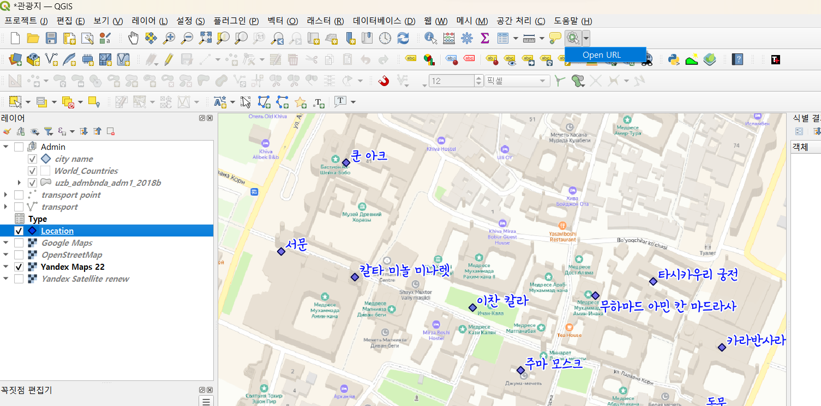Screen dimensions: 821x406
Task: Click the help book question mark icon
Action: (x=738, y=59)
